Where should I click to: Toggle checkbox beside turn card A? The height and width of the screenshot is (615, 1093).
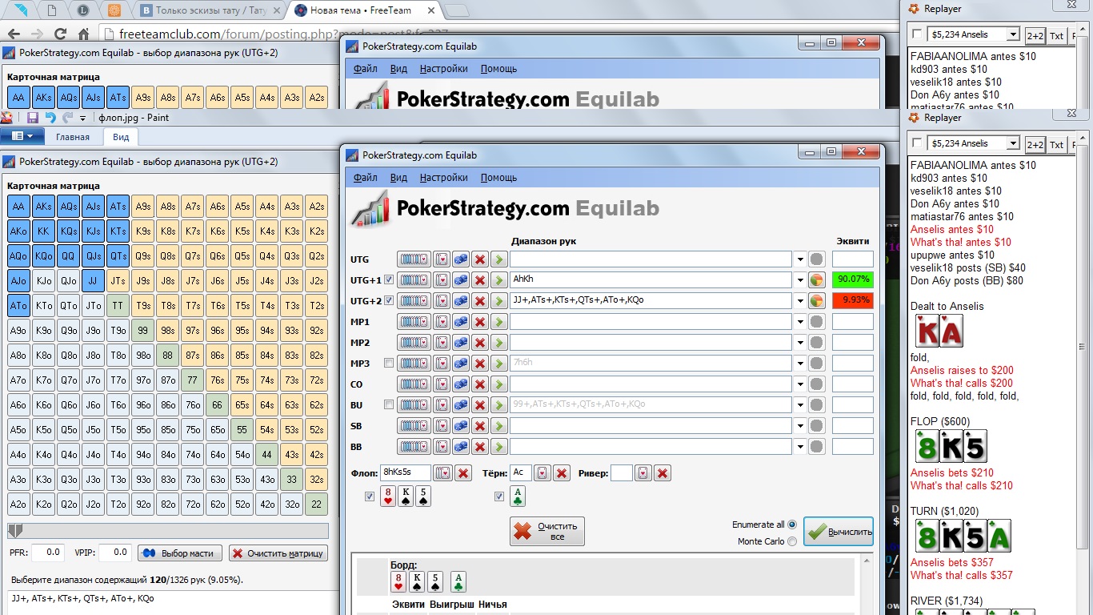pyautogui.click(x=499, y=496)
